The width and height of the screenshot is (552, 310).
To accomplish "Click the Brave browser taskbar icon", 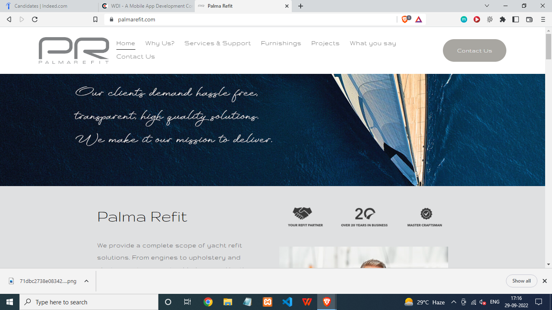I will [x=327, y=302].
